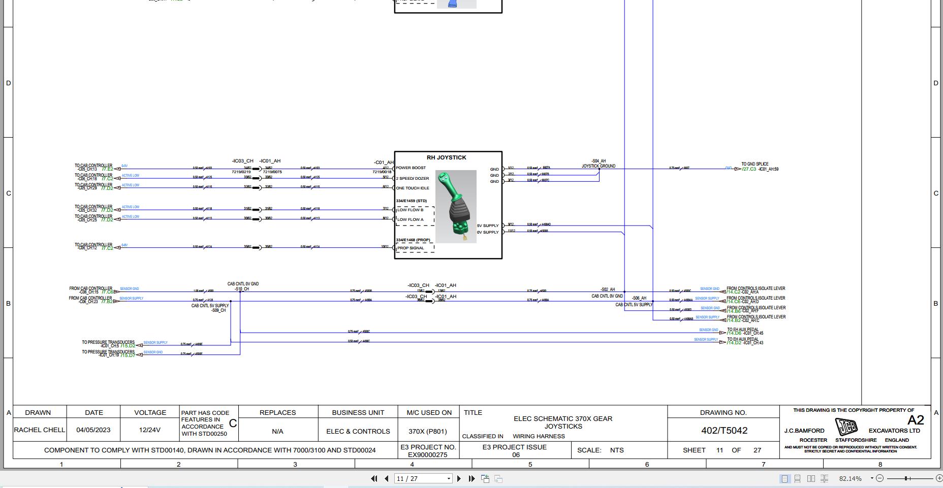Click the 370X (P801) machine cell
943x488 pixels.
pos(428,431)
